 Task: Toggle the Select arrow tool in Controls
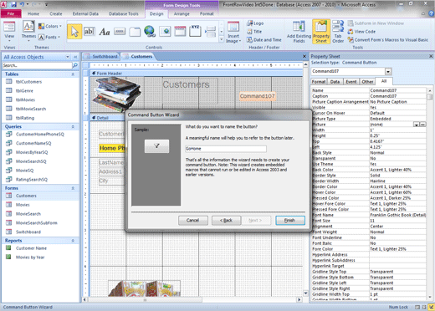click(x=74, y=32)
